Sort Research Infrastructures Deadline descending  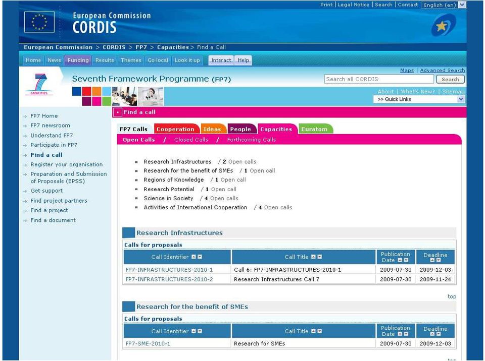[x=439, y=260]
